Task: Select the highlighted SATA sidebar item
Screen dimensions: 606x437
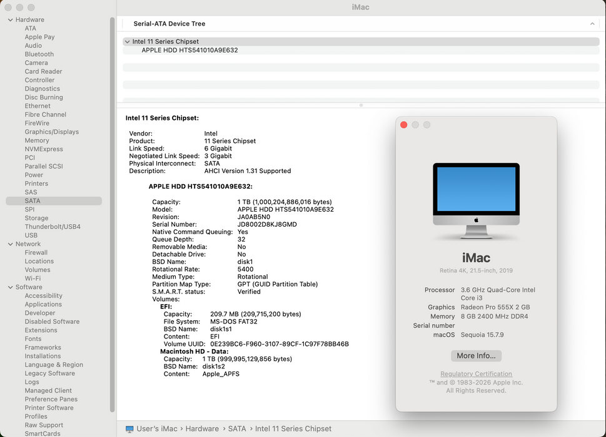Action: point(54,201)
